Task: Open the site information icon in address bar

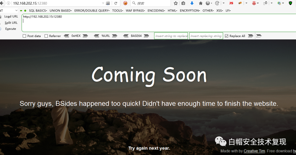Action: click(8, 3)
